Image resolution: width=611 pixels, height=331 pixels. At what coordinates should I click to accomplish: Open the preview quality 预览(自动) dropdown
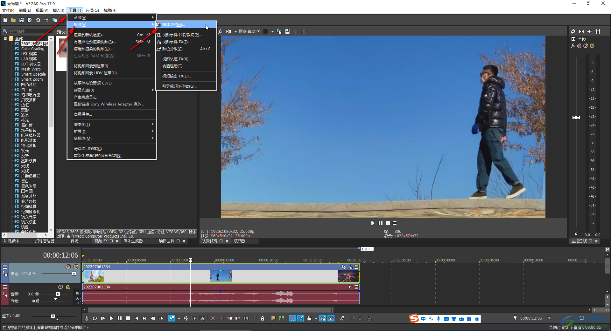(x=249, y=31)
